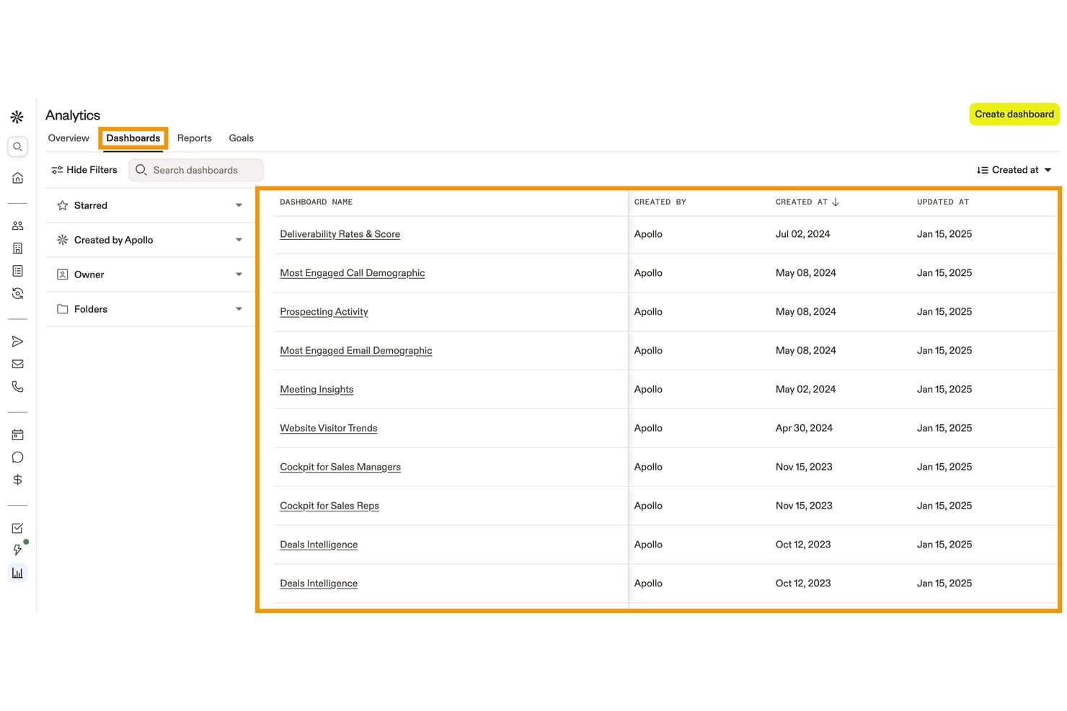1067x711 pixels.
Task: Open Sequences using the paper plane icon
Action: pos(18,341)
